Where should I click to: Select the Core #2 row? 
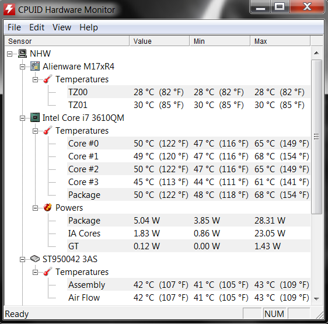[x=189, y=169]
